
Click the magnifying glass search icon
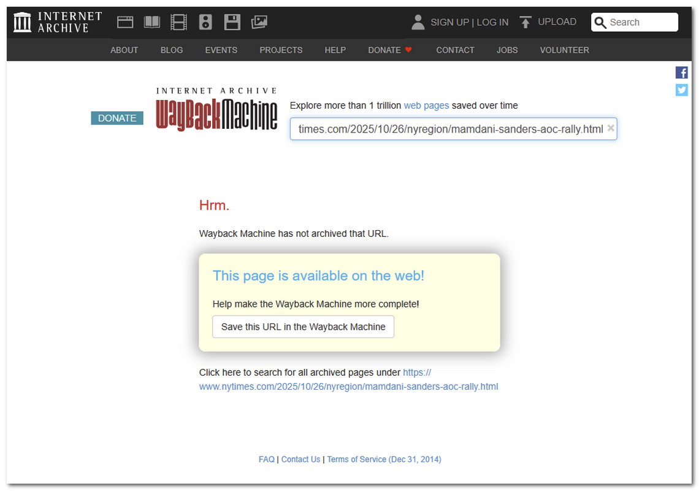(600, 22)
